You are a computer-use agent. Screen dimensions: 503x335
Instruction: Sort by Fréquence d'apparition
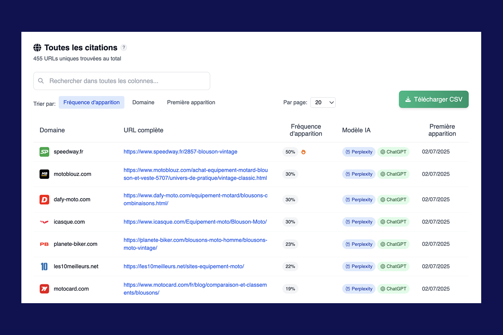[x=91, y=103]
